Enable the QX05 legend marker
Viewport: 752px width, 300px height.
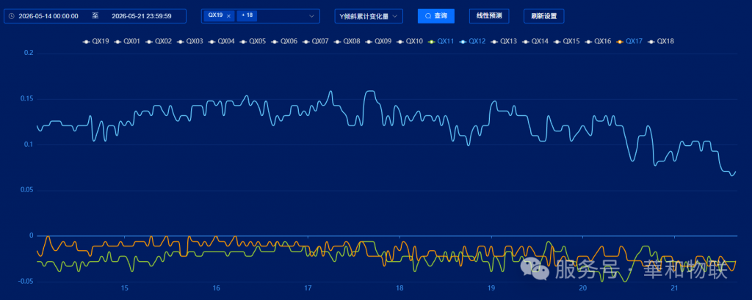coord(243,42)
